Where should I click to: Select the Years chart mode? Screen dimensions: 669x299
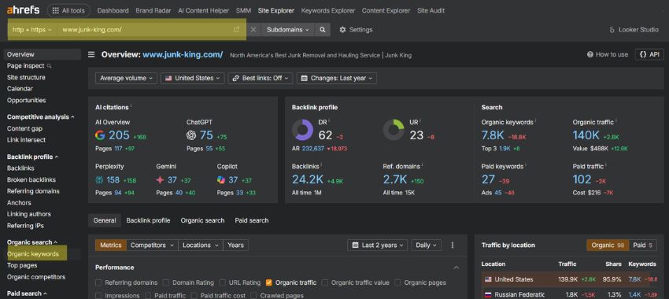click(x=235, y=245)
